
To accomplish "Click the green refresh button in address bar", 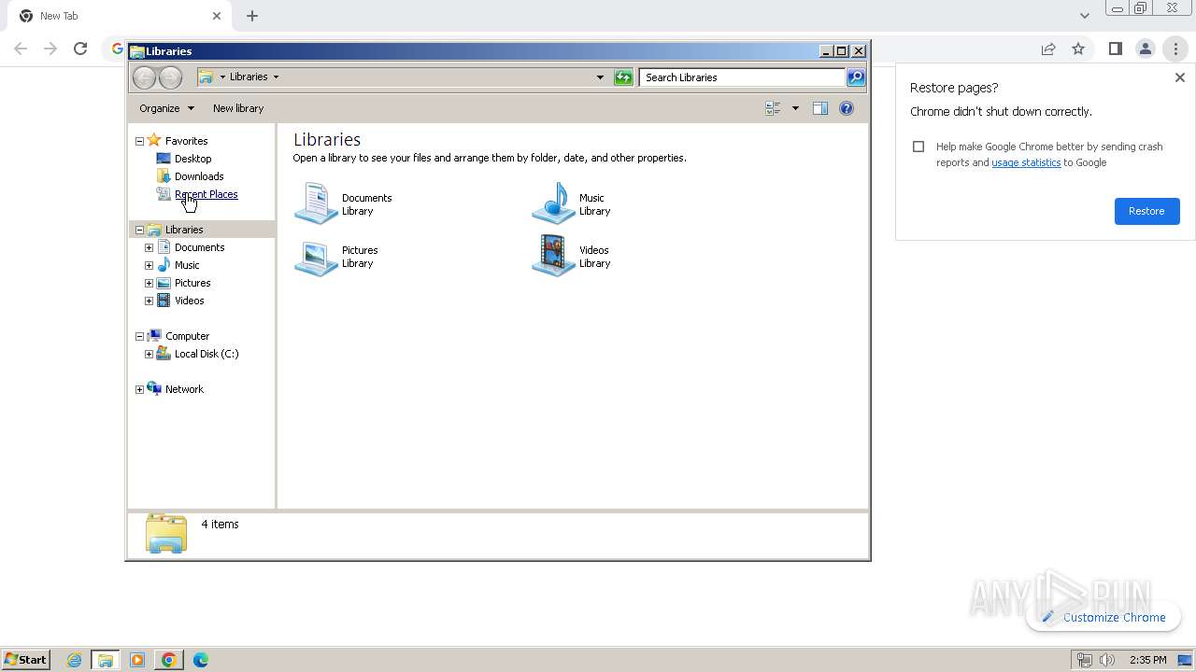I will coord(623,77).
